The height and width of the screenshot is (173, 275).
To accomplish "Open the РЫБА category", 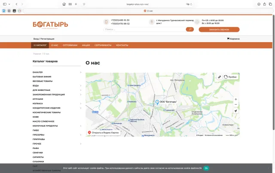I will (36, 148).
